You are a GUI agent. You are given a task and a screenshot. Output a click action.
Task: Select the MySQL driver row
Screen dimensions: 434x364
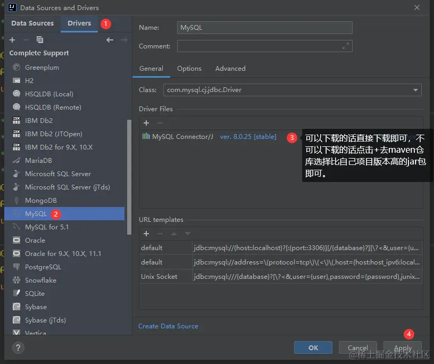(x=64, y=213)
